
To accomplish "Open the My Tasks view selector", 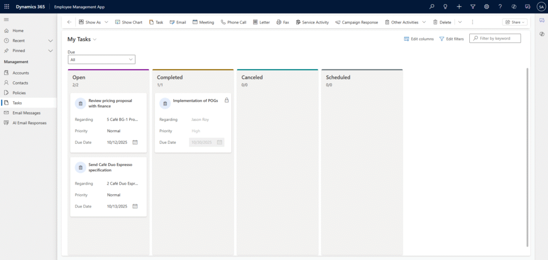I will click(82, 40).
